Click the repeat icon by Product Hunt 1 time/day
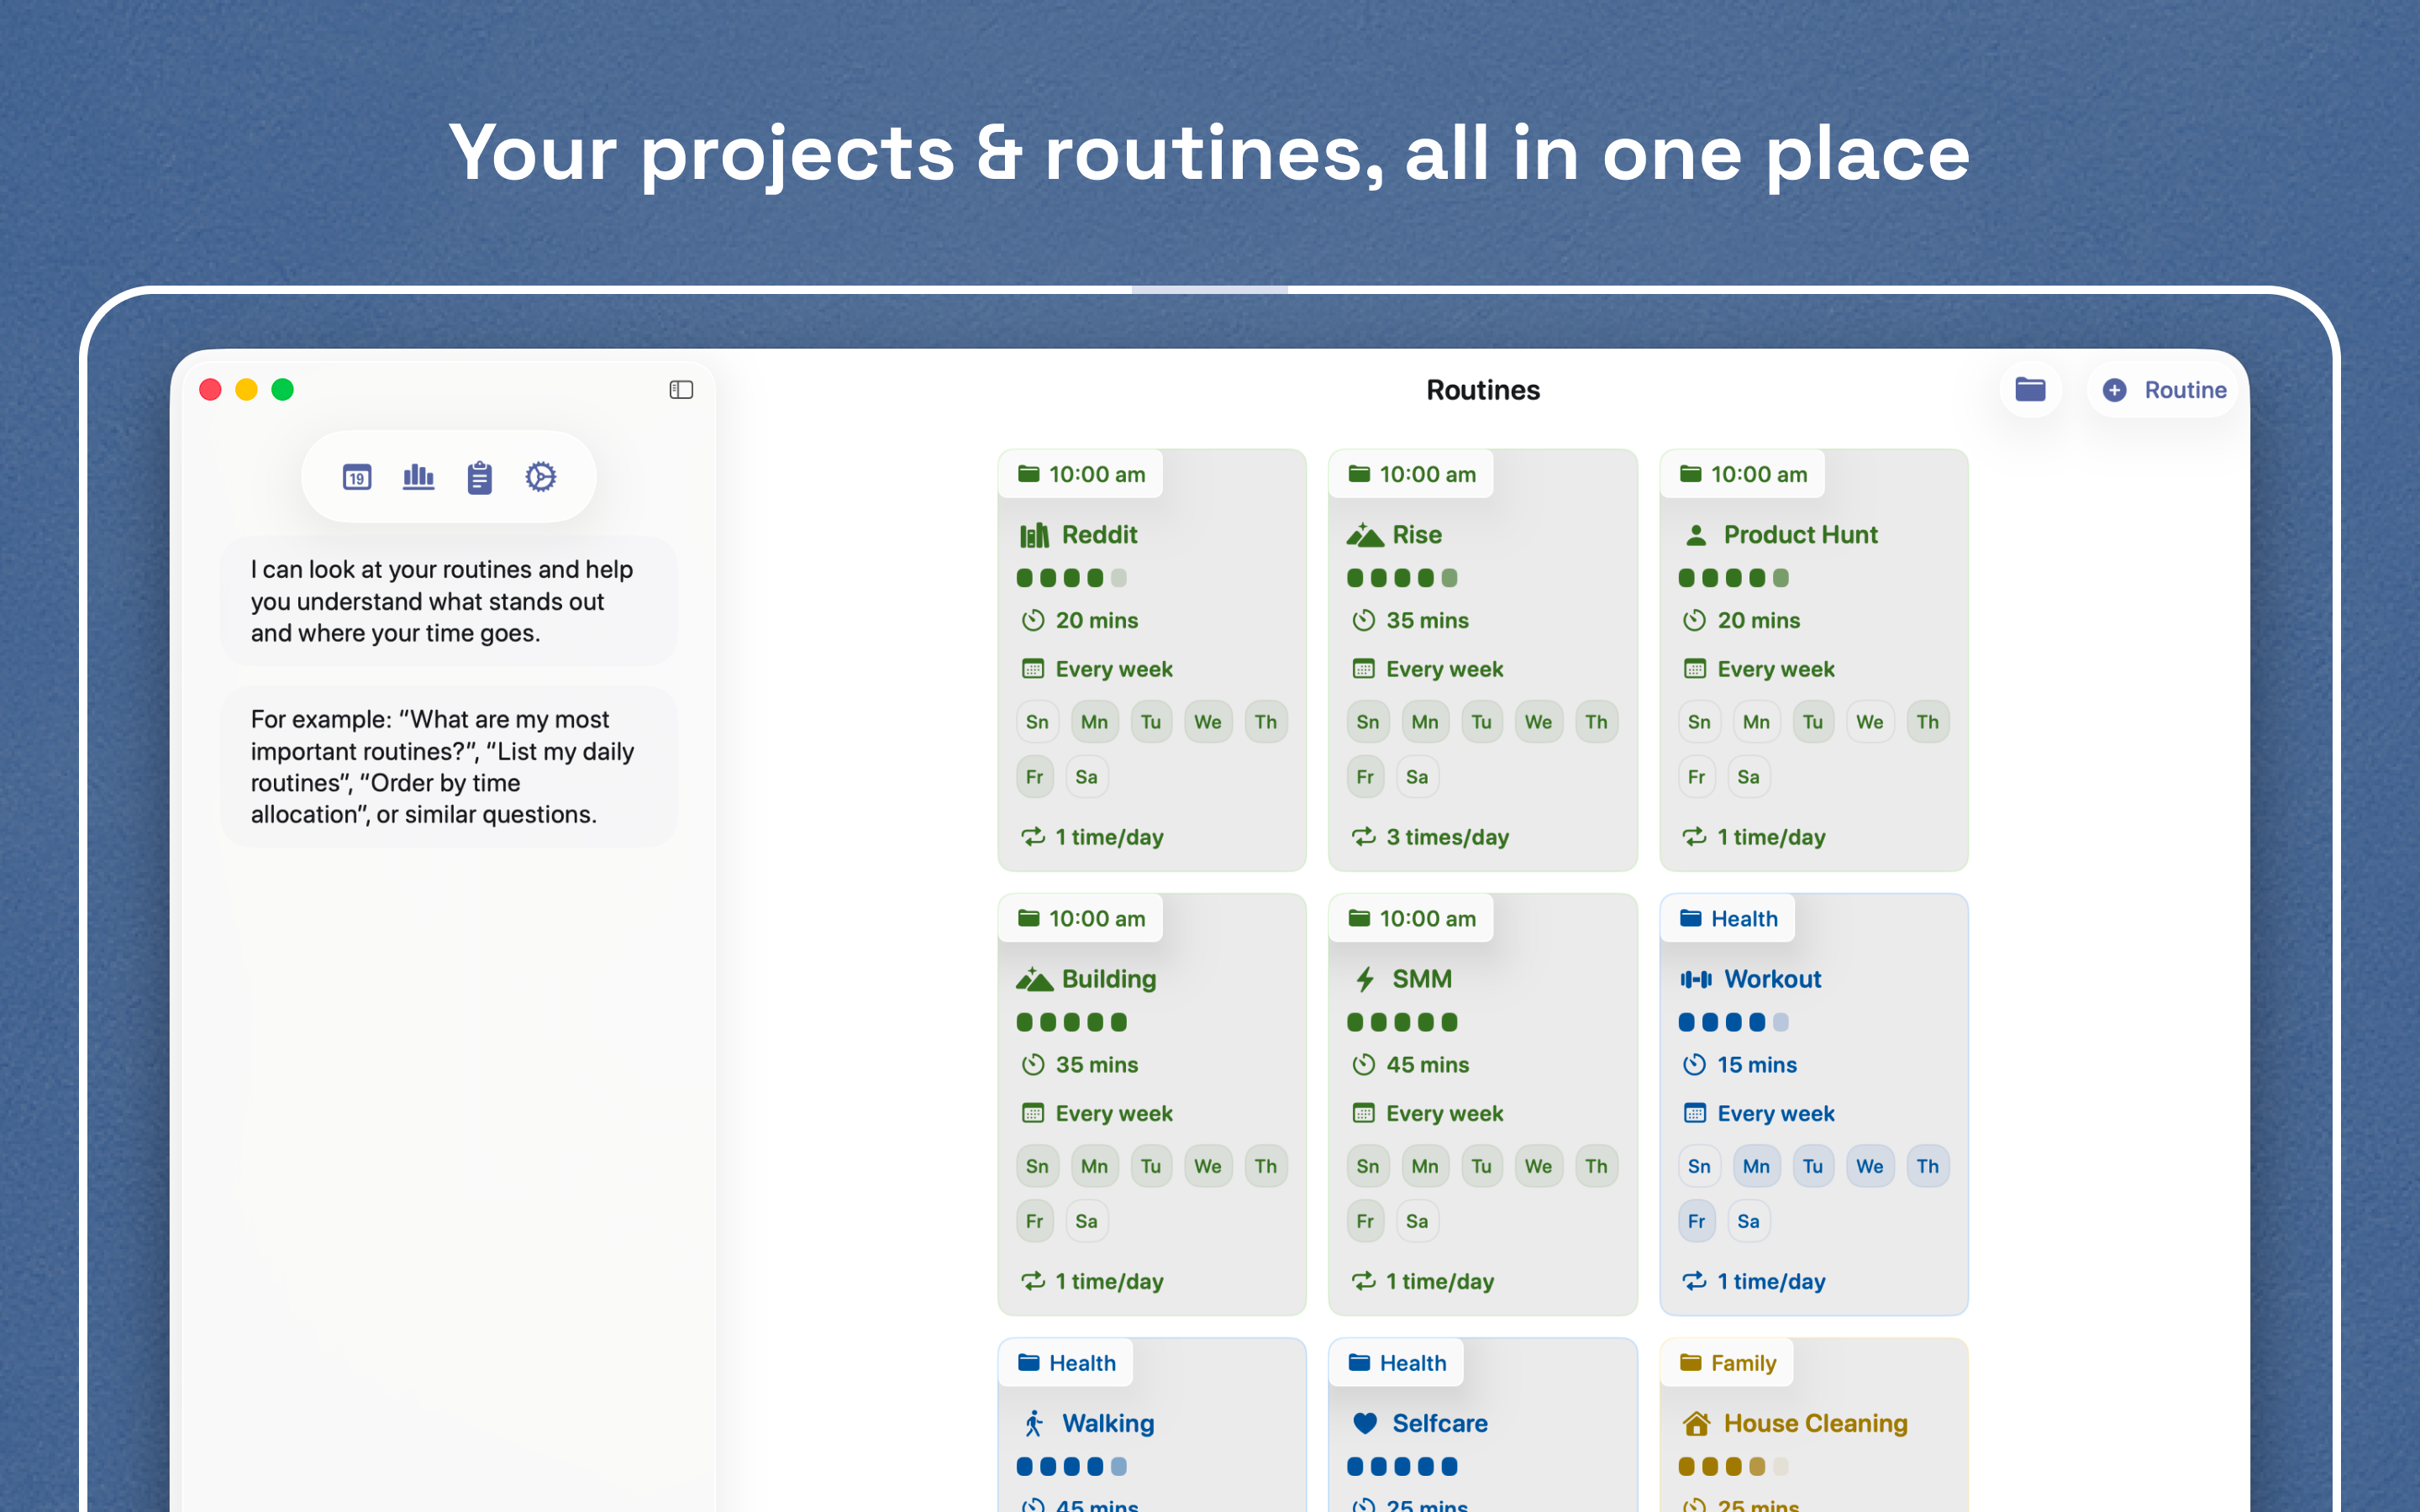2420x1512 pixels. point(1694,837)
